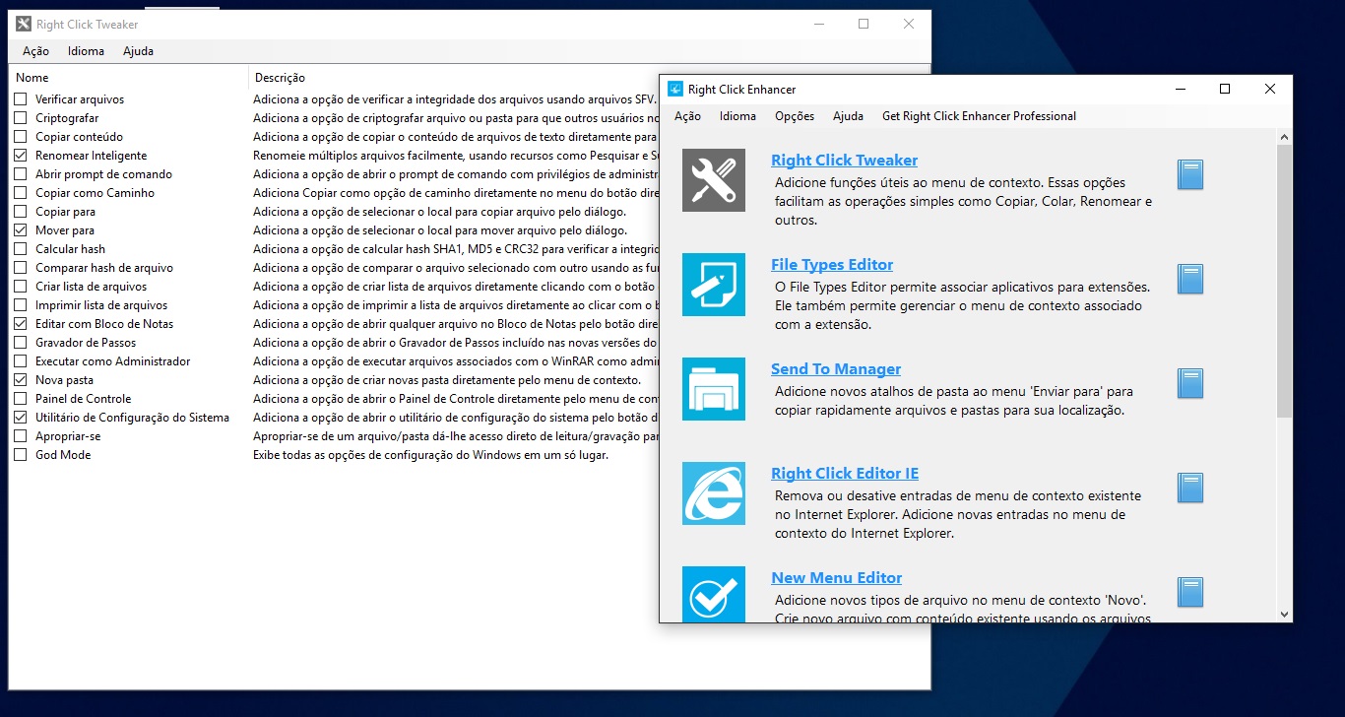1345x717 pixels.
Task: Enable the Calcular hash checkbox
Action: tap(21, 249)
